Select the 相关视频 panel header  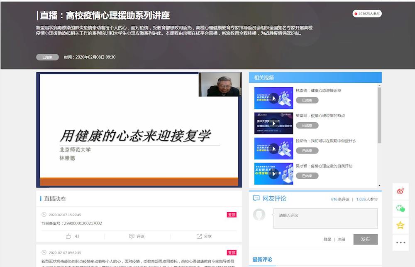(x=264, y=78)
